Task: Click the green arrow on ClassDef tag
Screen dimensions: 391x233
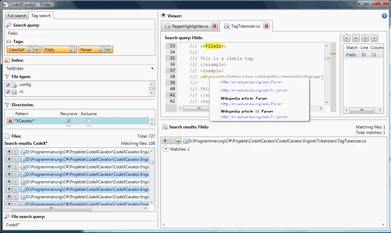Action: (37, 49)
